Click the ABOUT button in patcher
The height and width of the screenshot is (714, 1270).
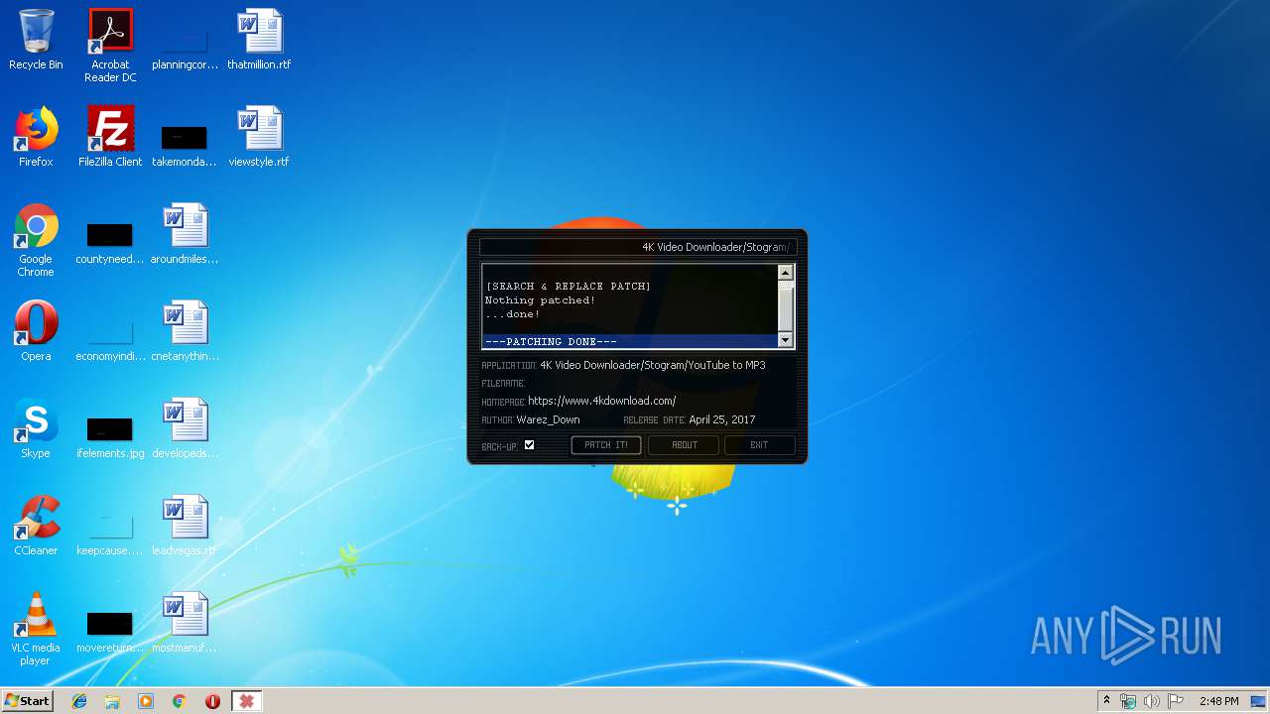pos(685,445)
